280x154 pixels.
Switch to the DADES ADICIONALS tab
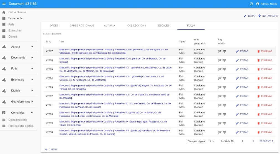coord(82,25)
